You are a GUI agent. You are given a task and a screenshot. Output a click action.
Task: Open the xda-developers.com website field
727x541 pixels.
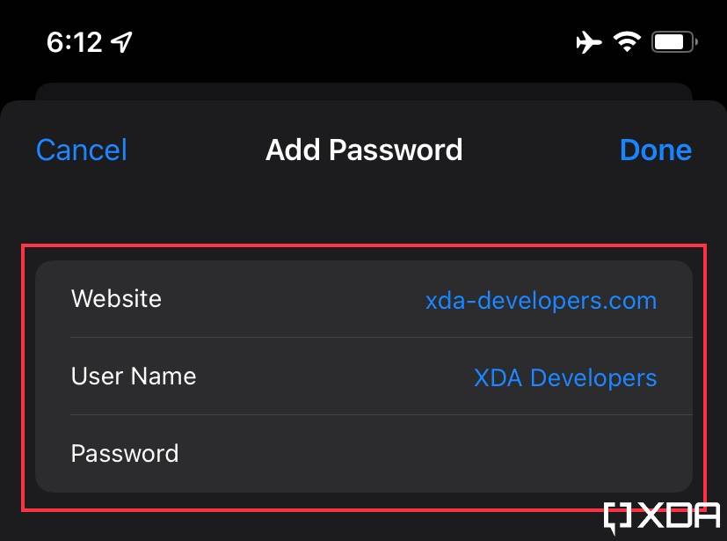click(x=540, y=300)
